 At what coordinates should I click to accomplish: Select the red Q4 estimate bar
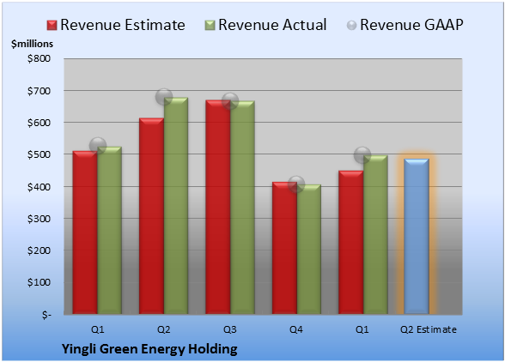click(x=284, y=248)
